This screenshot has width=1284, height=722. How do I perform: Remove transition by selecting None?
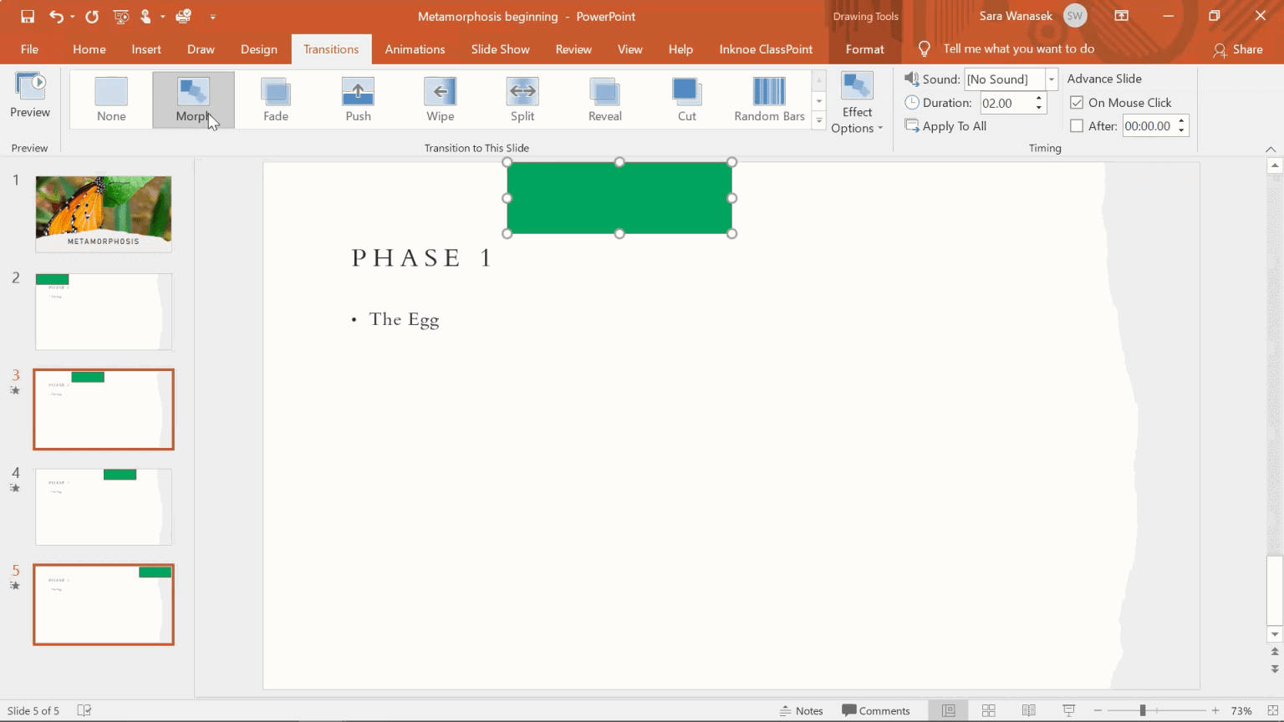tap(111, 99)
